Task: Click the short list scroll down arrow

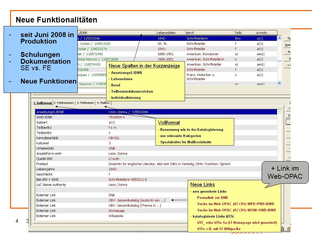Action: coord(279,83)
